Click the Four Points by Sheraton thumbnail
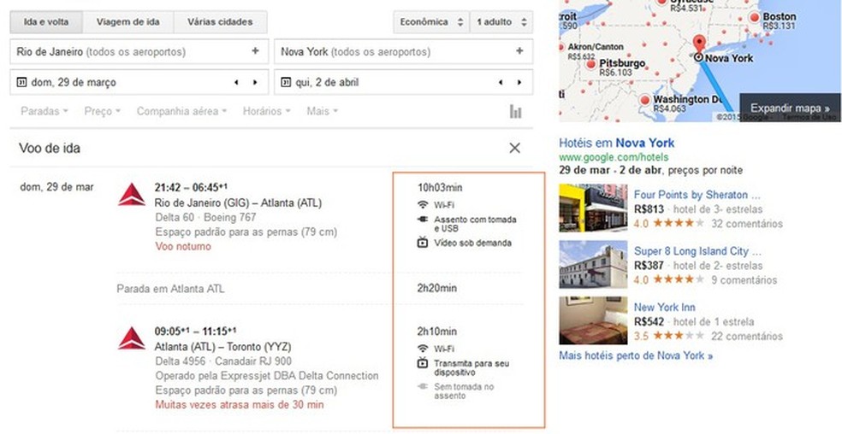 click(x=593, y=208)
